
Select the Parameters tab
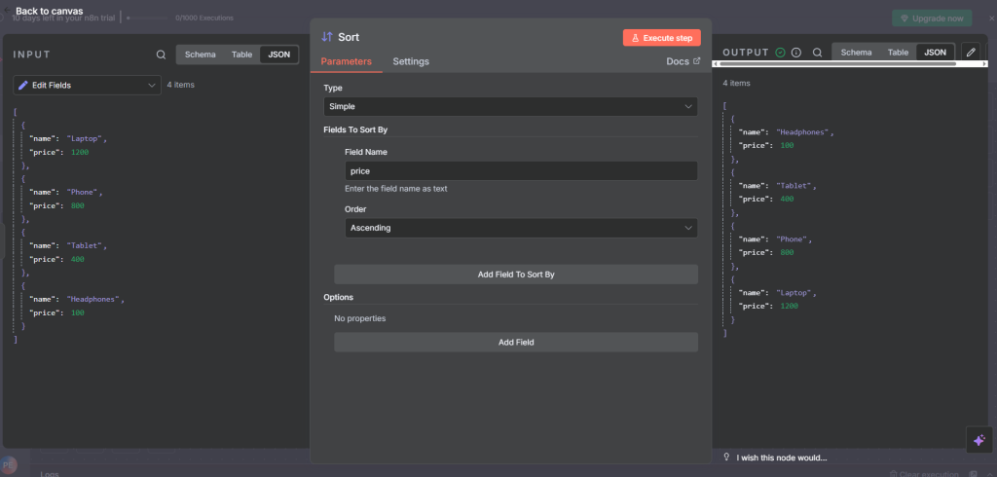(347, 61)
